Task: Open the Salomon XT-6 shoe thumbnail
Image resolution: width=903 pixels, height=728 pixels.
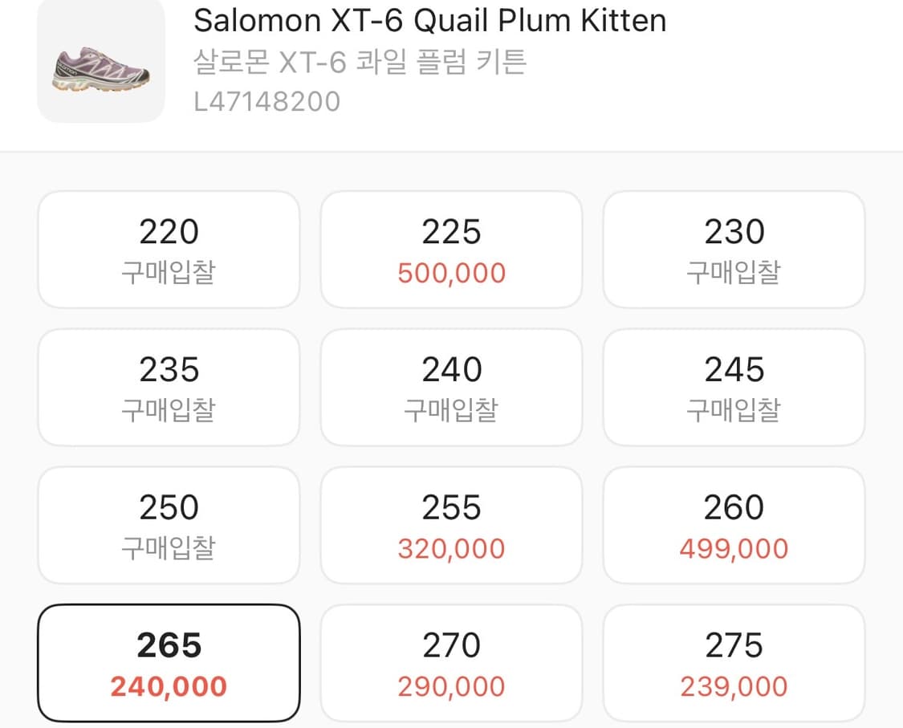Action: (x=101, y=62)
